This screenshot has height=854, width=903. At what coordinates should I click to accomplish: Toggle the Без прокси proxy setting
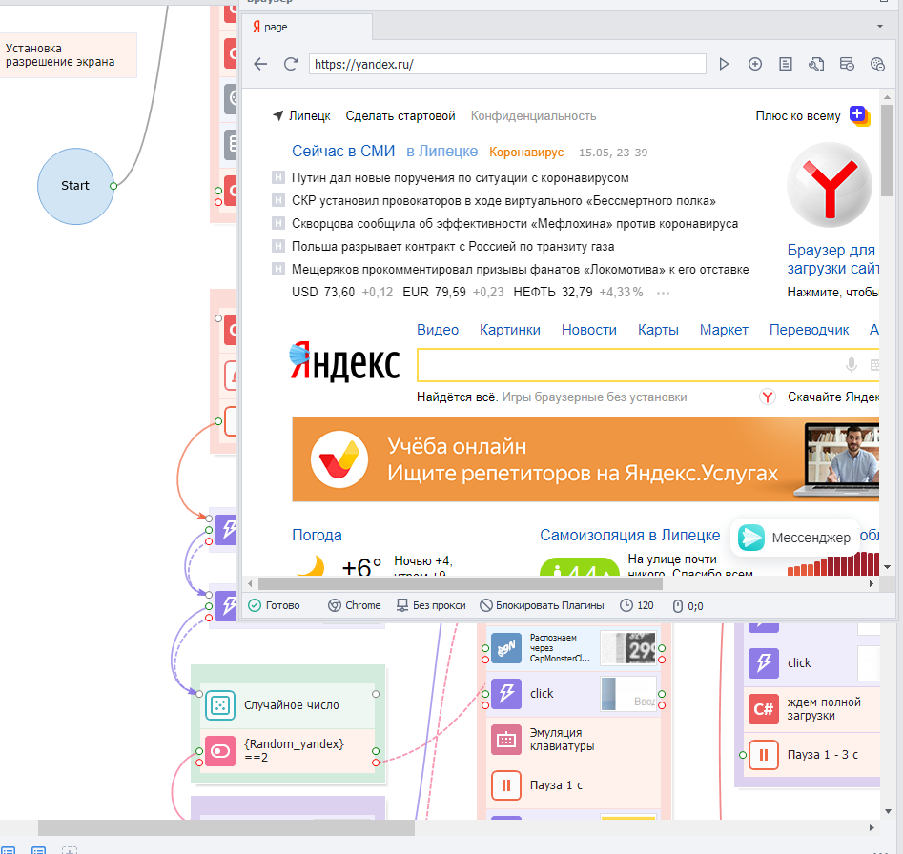tap(431, 605)
